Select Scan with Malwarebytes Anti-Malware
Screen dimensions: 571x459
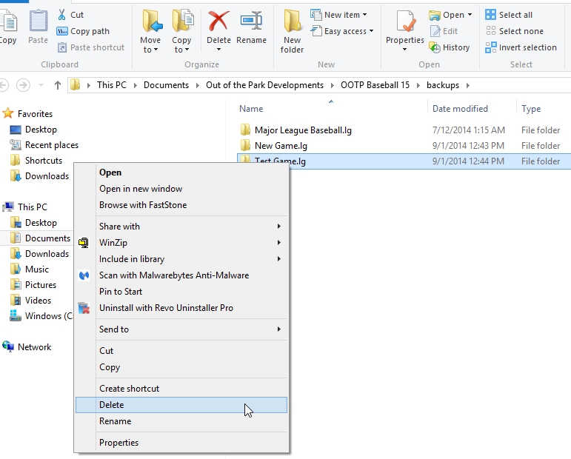[174, 275]
